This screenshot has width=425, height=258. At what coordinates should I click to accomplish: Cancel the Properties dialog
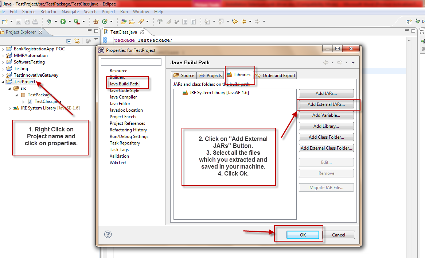339,235
